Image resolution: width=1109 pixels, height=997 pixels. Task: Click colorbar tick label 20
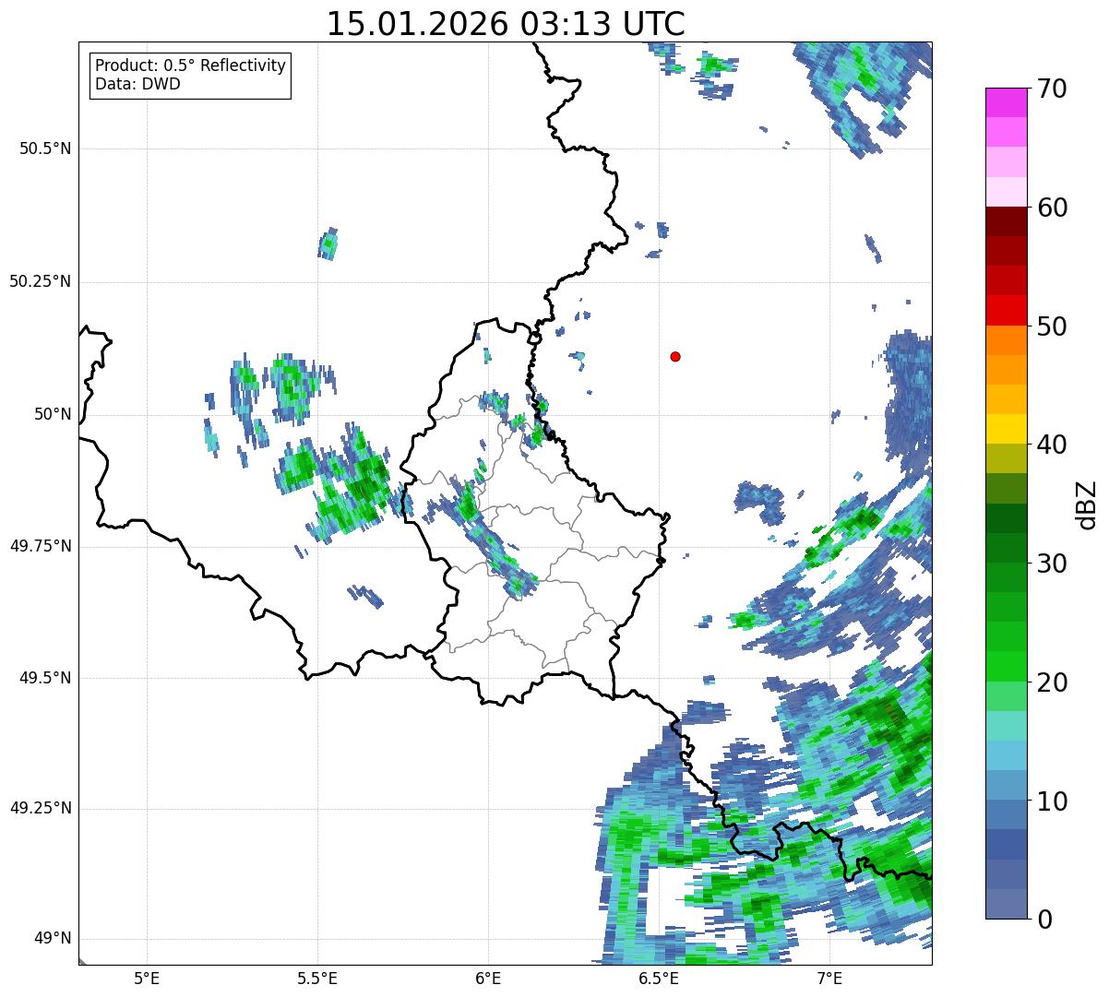click(1052, 682)
